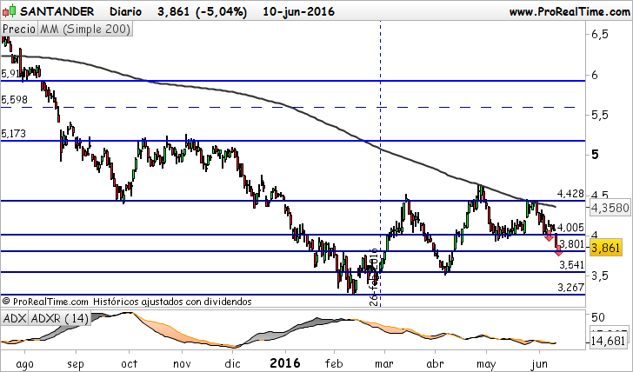Click the ADXR (14) indicator label

point(59,318)
